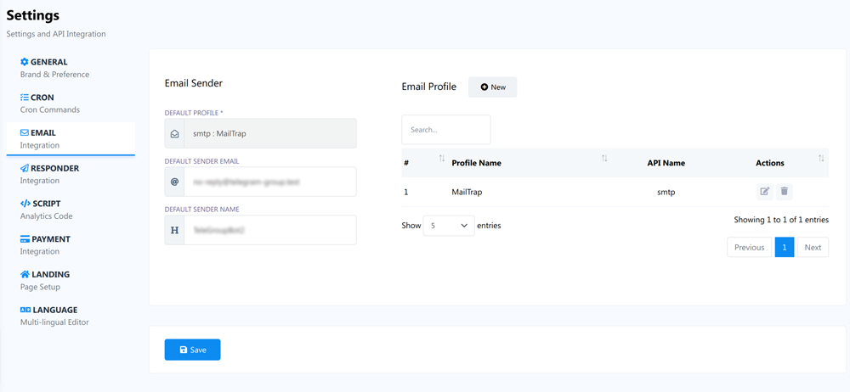Switch to the Cron Commands tab

point(49,104)
